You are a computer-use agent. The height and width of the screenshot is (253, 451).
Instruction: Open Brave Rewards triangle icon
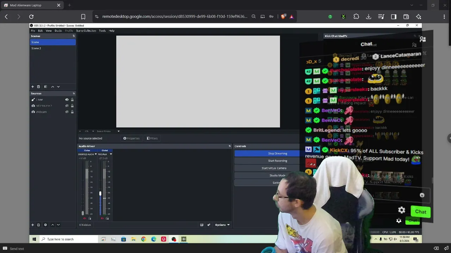point(291,17)
